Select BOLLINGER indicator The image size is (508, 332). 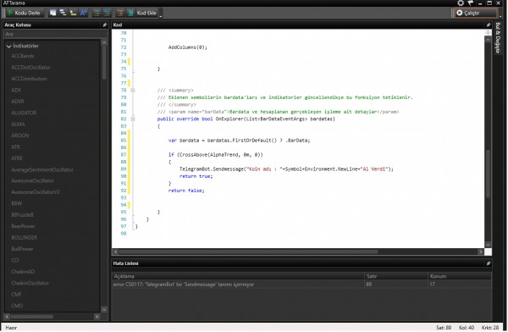(24, 237)
